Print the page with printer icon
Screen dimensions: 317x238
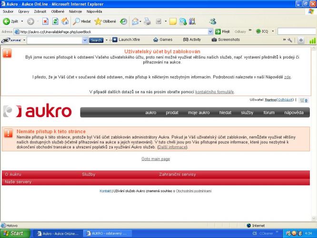148,21
